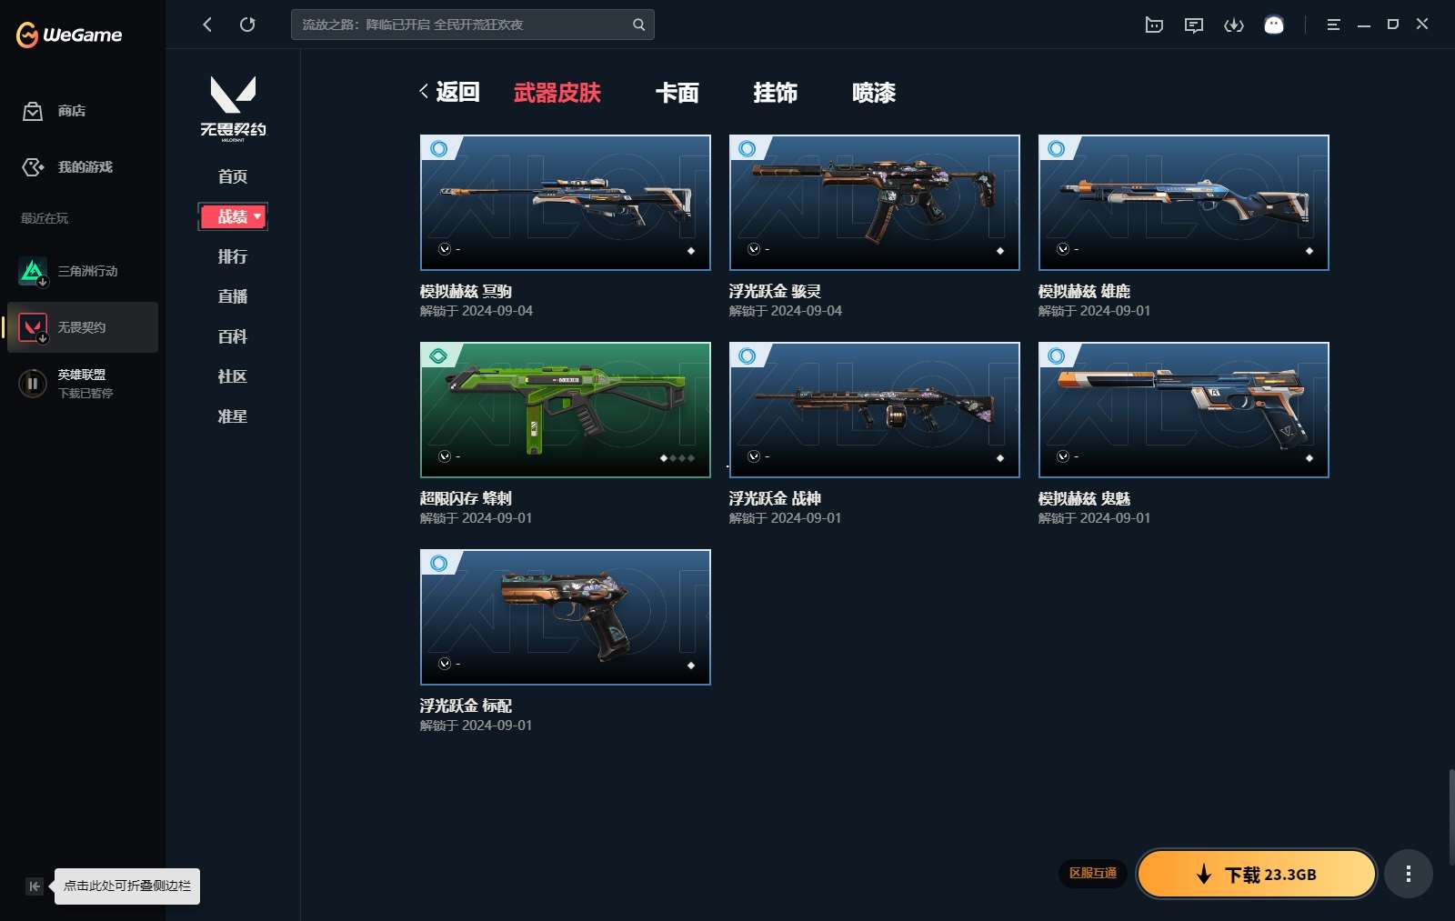Screen dimensions: 1455x921
Task: Click the search magnifier icon
Action: (x=638, y=25)
